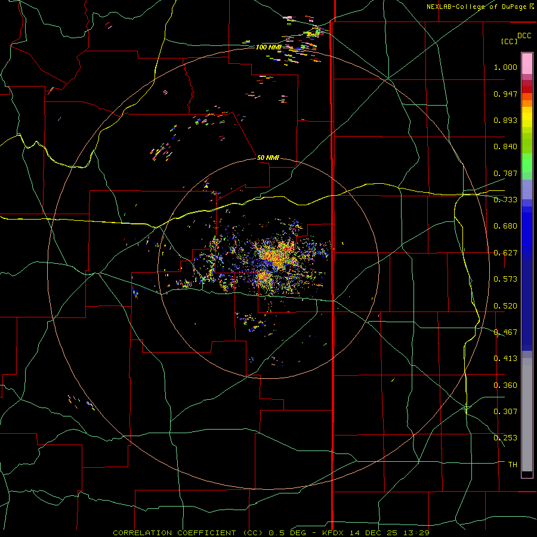
Task: Click the 0.680 scale value
Action: pyautogui.click(x=505, y=226)
